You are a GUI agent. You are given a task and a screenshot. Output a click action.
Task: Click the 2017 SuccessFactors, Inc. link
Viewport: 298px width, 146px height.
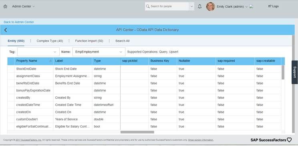(x=28, y=140)
